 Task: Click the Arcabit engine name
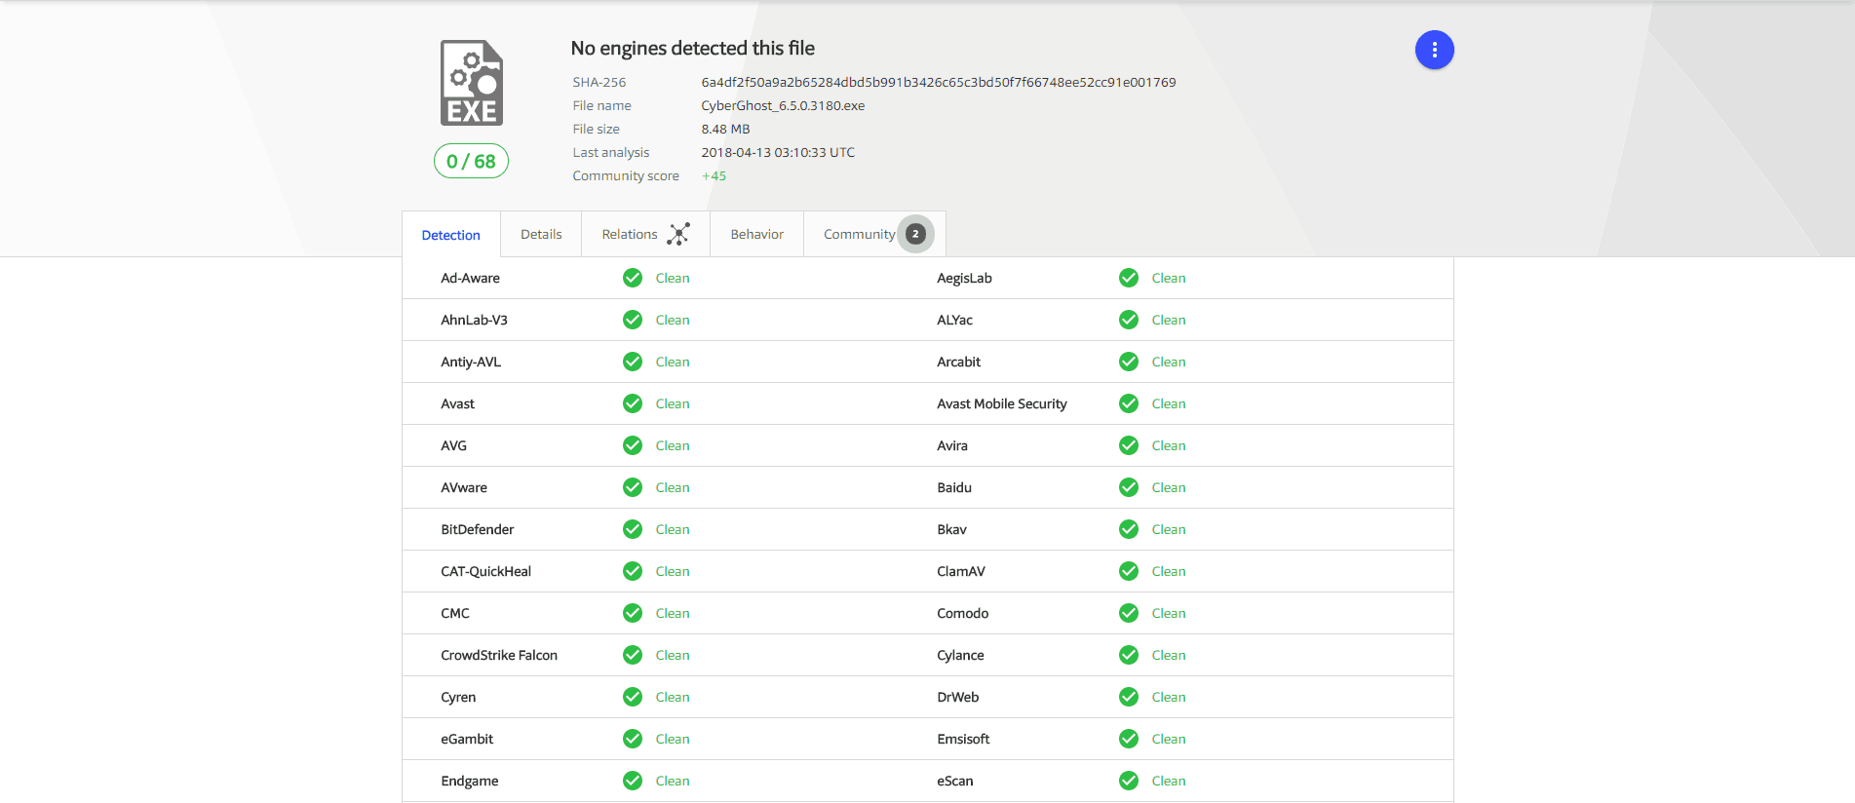[958, 362]
